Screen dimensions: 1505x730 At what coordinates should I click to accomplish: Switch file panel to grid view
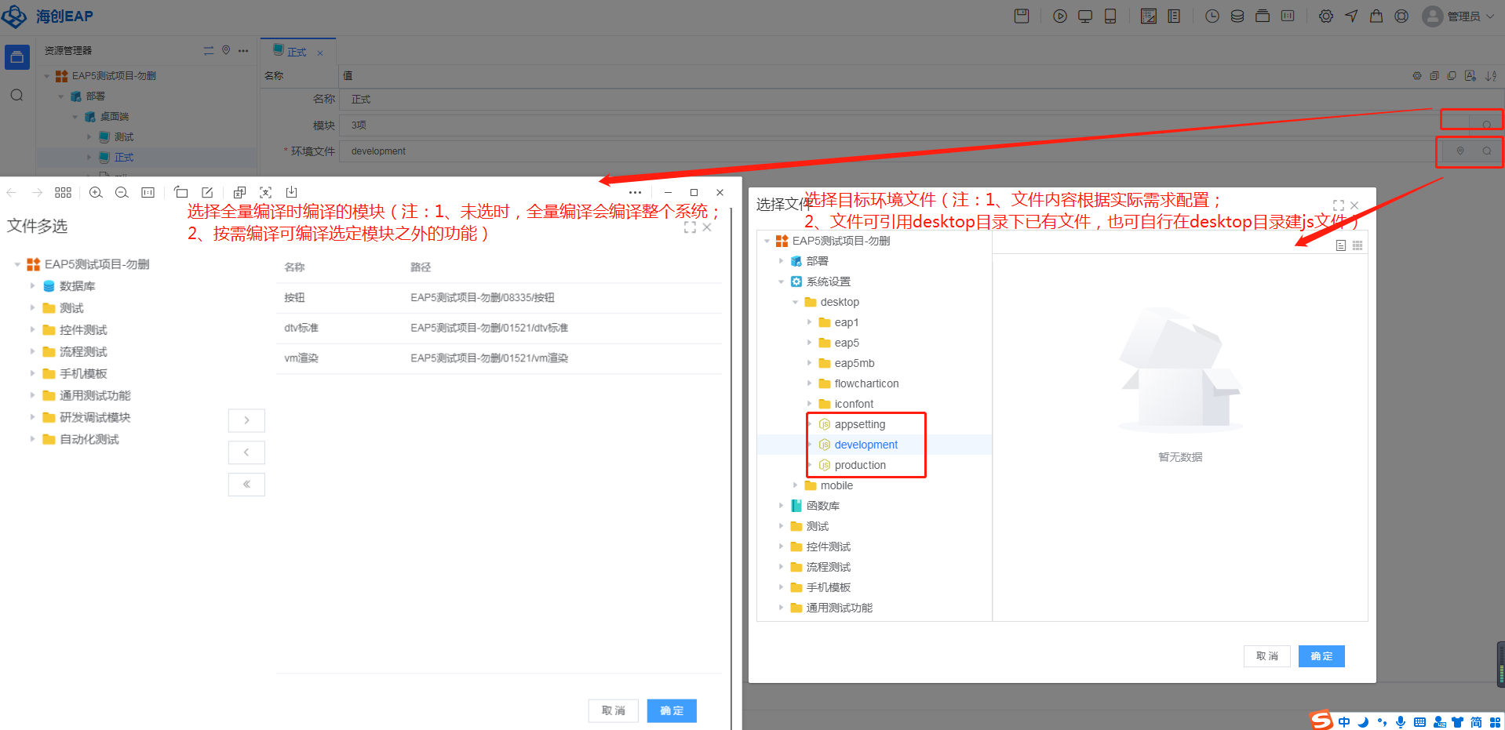[1357, 245]
